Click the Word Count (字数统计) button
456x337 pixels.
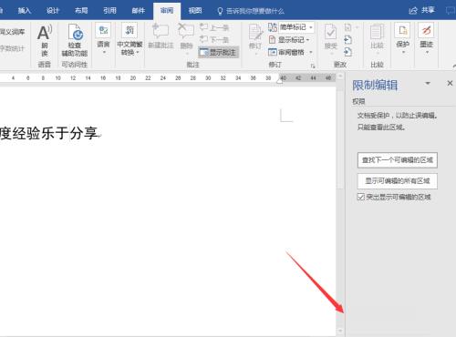click(12, 48)
